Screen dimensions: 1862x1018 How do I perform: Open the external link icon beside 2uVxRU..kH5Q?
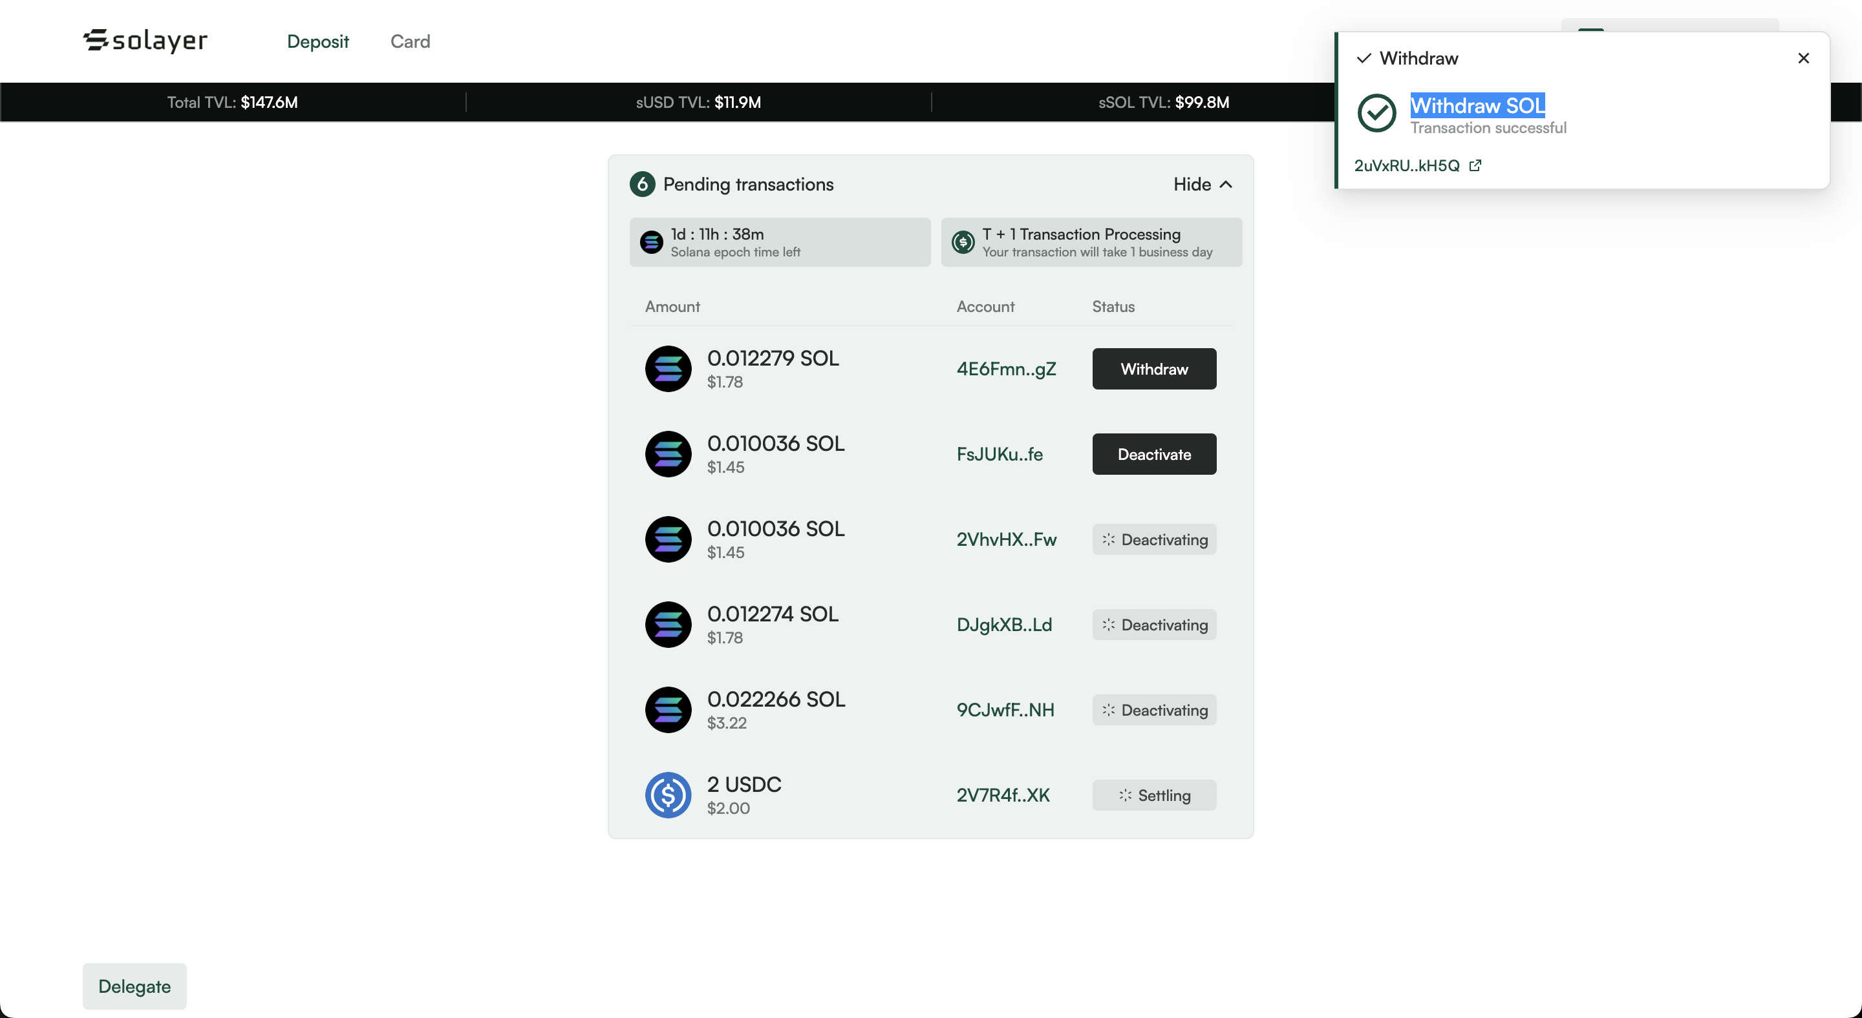pos(1475,165)
